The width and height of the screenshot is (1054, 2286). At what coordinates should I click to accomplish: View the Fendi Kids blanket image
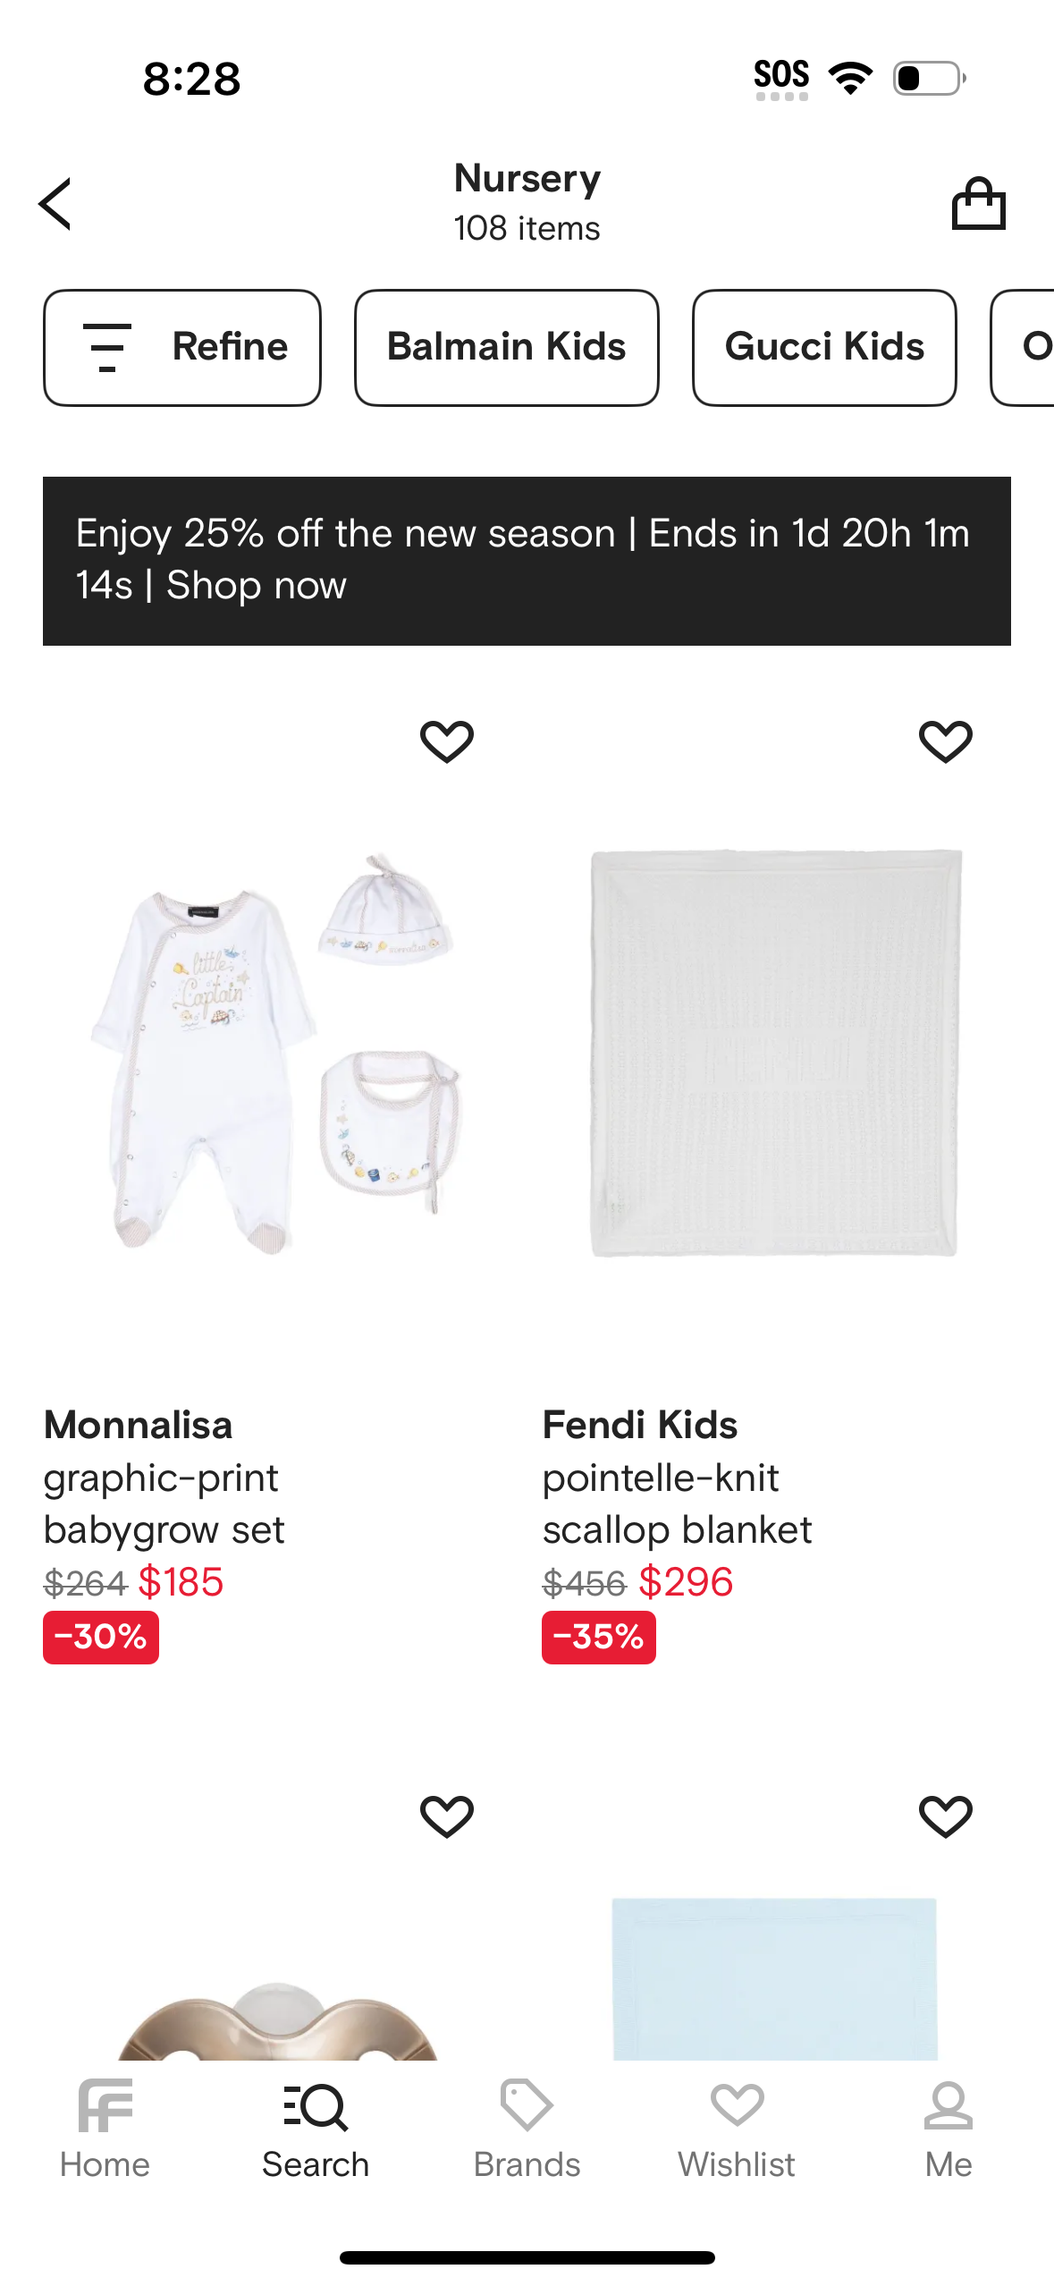pos(774,1051)
